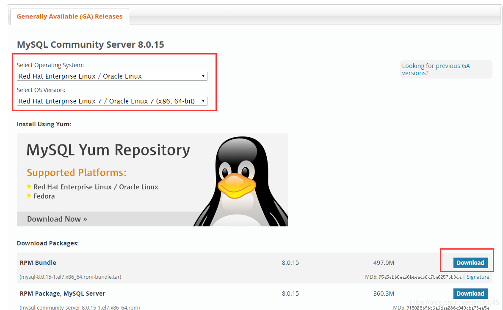Click 'Download Now »' in the Yum banner
The image size is (503, 310).
click(x=57, y=219)
